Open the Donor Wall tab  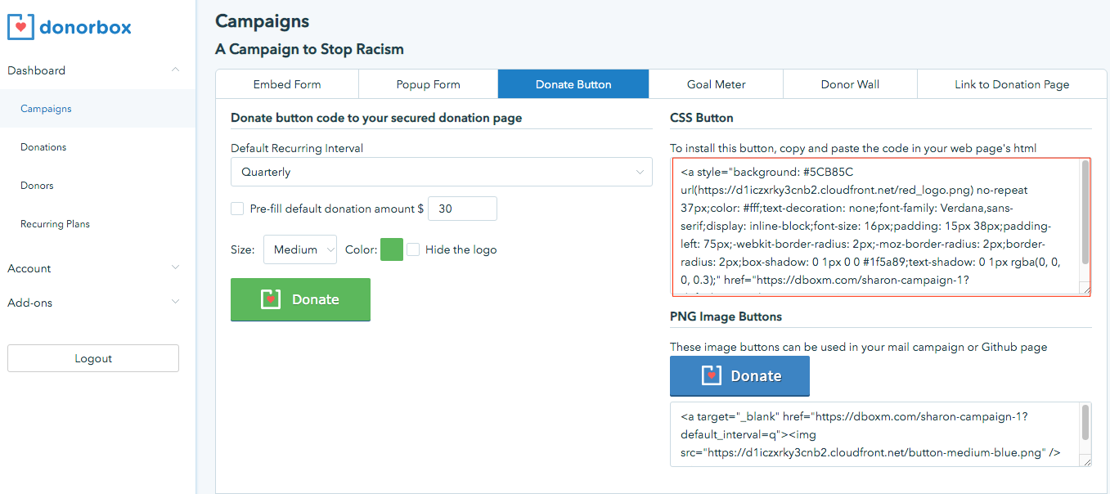pyautogui.click(x=850, y=84)
